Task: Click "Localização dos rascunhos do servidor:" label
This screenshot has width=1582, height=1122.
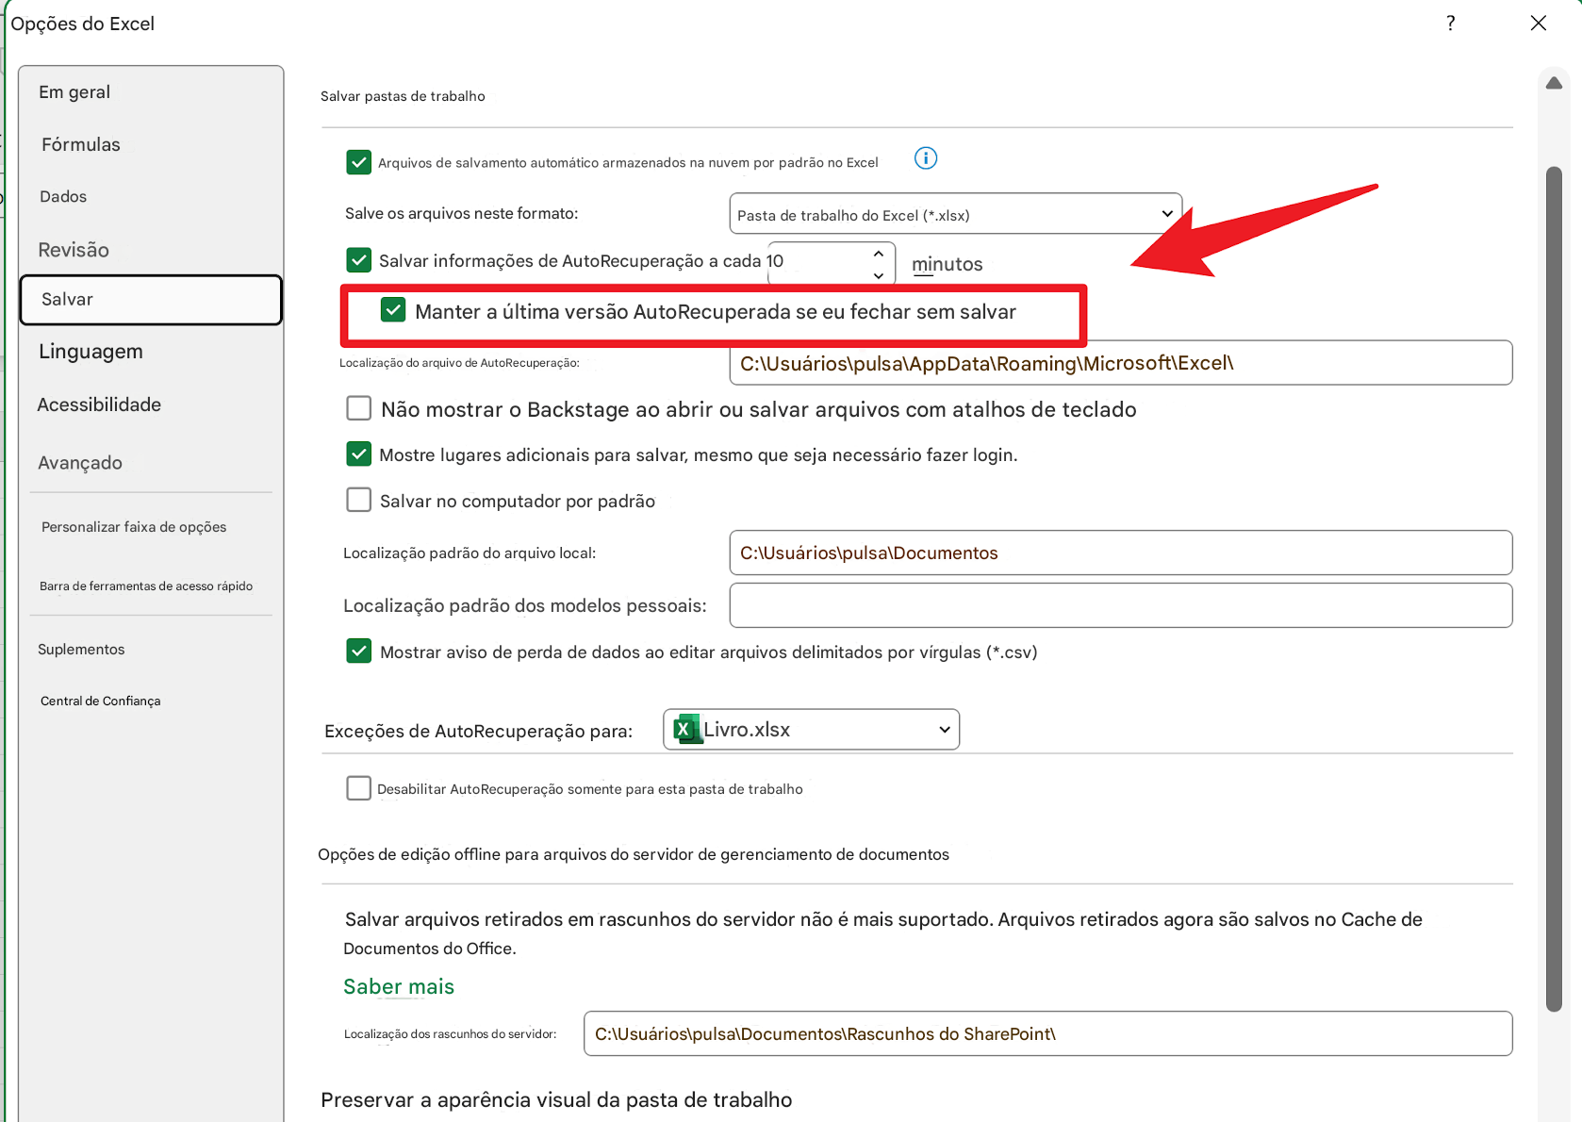Action: (x=450, y=1034)
